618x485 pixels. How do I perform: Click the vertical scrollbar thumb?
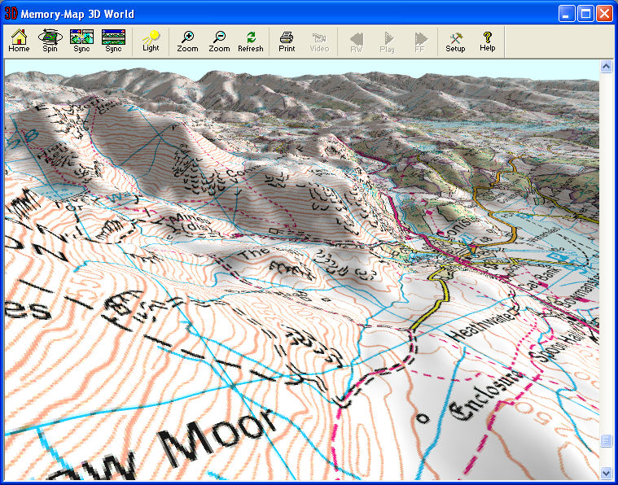(x=606, y=440)
